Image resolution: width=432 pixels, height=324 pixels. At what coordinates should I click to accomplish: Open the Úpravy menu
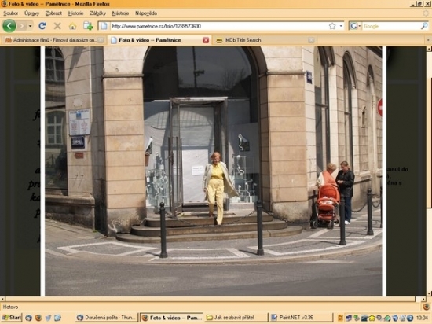tap(31, 13)
